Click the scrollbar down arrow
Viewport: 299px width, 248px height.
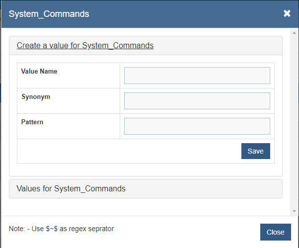pyautogui.click(x=293, y=212)
